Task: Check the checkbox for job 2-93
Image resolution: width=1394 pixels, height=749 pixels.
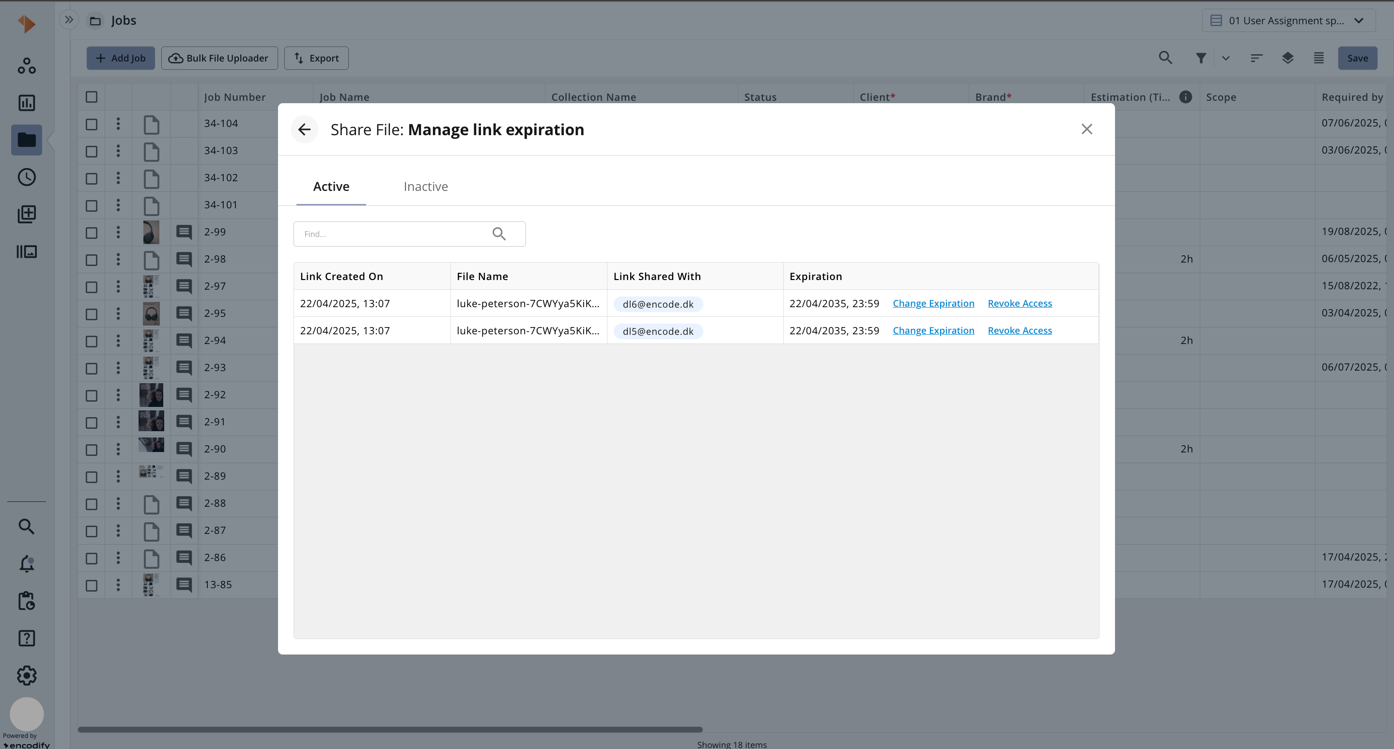Action: coord(92,368)
